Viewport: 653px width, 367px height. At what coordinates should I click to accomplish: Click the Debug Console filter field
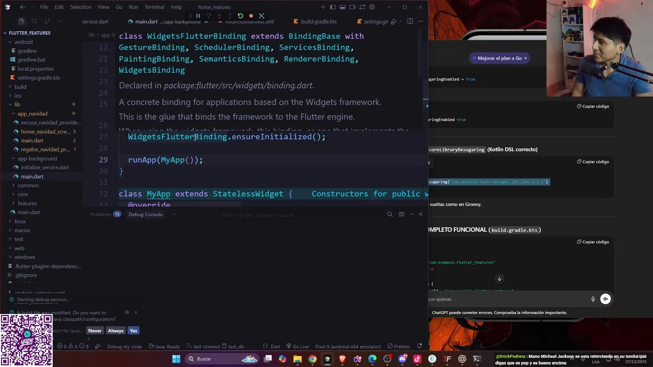tap(302, 215)
